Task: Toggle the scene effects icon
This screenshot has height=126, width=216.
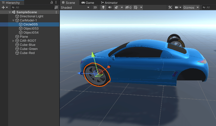Action: [x=116, y=8]
